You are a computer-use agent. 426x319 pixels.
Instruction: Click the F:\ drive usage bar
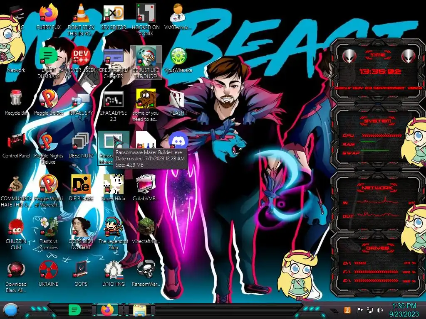click(376, 272)
